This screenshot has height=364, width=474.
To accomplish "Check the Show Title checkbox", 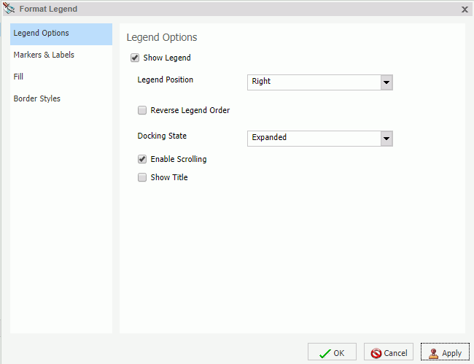I will coord(142,177).
